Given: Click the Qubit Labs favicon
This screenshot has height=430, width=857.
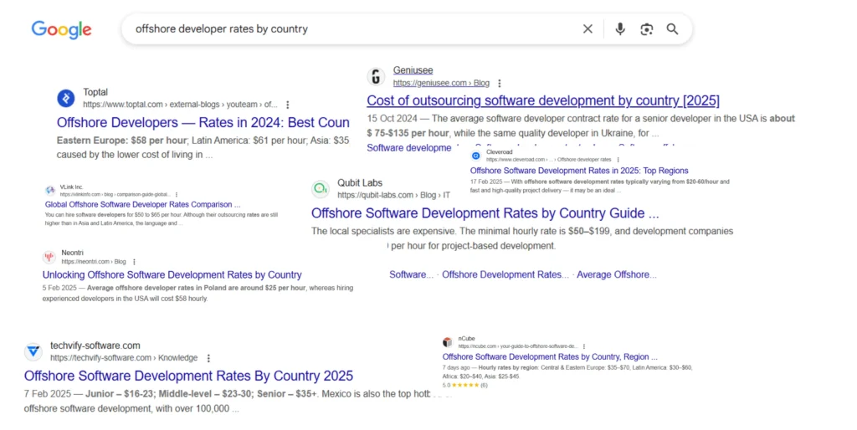Looking at the screenshot, I should pos(321,189).
